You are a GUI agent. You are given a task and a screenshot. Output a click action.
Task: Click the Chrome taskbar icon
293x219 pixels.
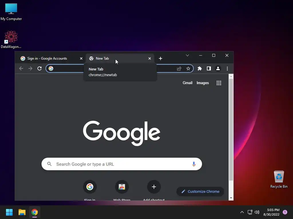35,212
